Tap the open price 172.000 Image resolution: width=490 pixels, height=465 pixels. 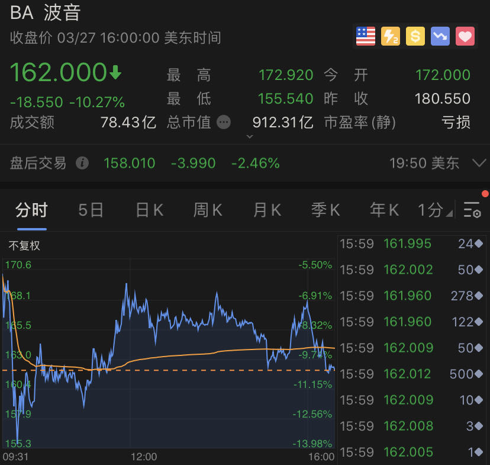coord(443,75)
